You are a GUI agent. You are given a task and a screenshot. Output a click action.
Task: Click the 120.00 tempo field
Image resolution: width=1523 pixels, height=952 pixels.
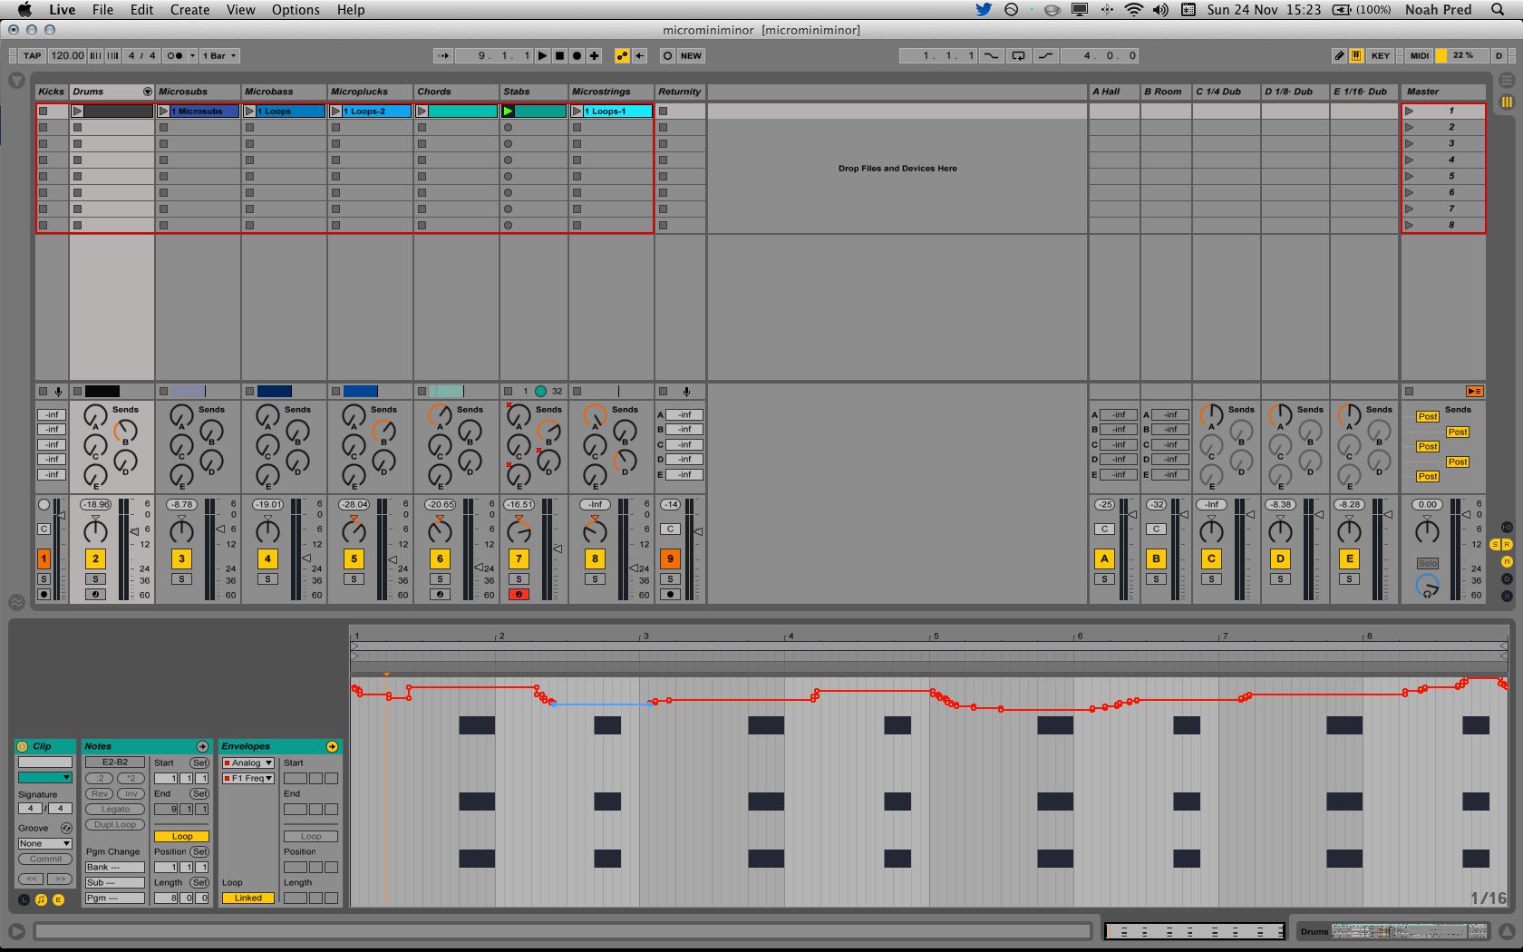click(67, 55)
